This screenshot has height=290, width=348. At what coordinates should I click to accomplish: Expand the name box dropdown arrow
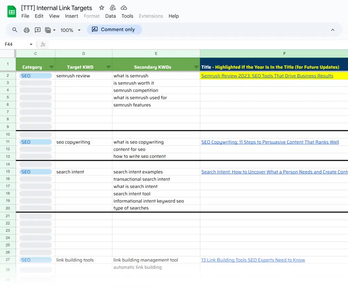click(31, 44)
